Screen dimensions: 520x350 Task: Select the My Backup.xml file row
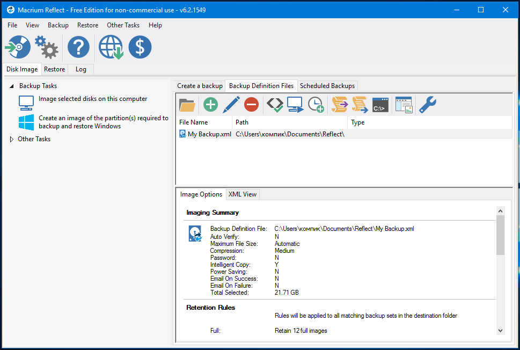coord(344,134)
